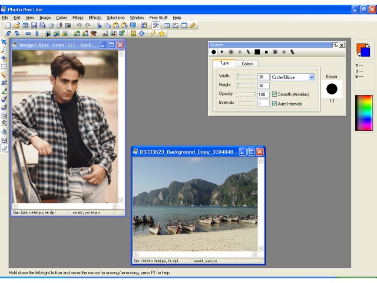Open the Filters menu

(78, 18)
